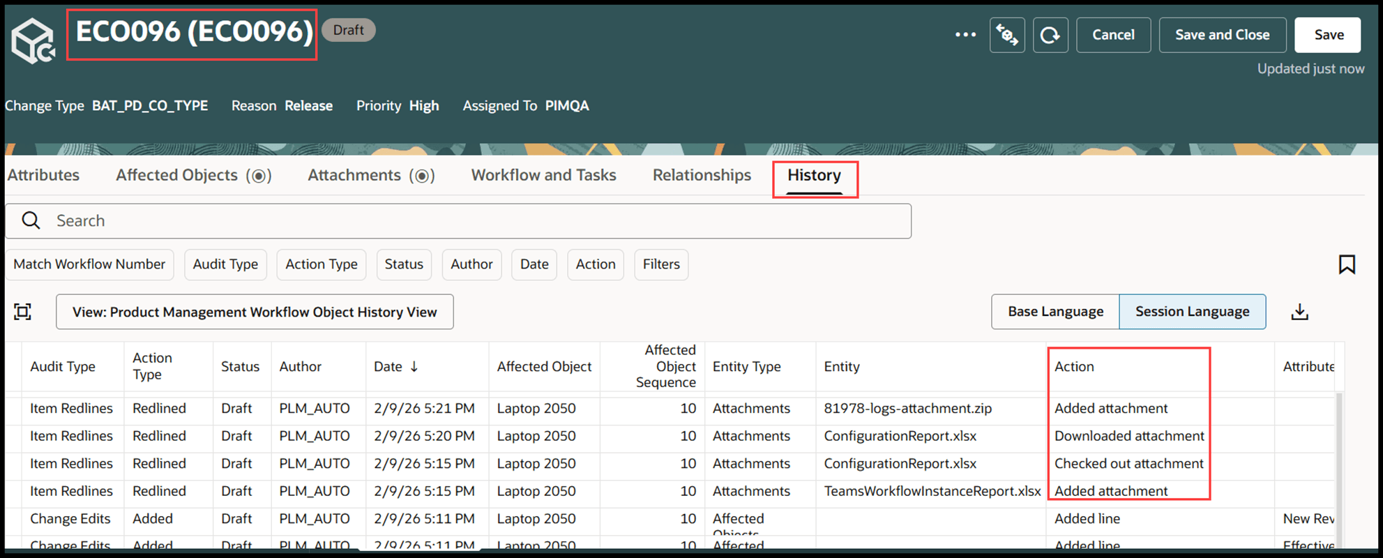Viewport: 1383px width, 558px height.
Task: Click the gears icon button beside Refresh
Action: coord(1007,35)
